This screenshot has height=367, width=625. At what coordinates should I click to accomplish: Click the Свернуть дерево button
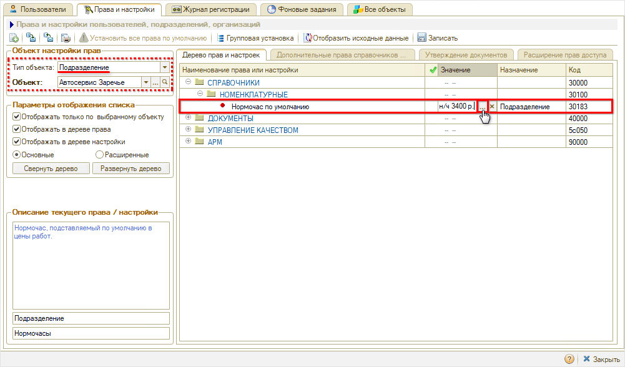click(51, 169)
